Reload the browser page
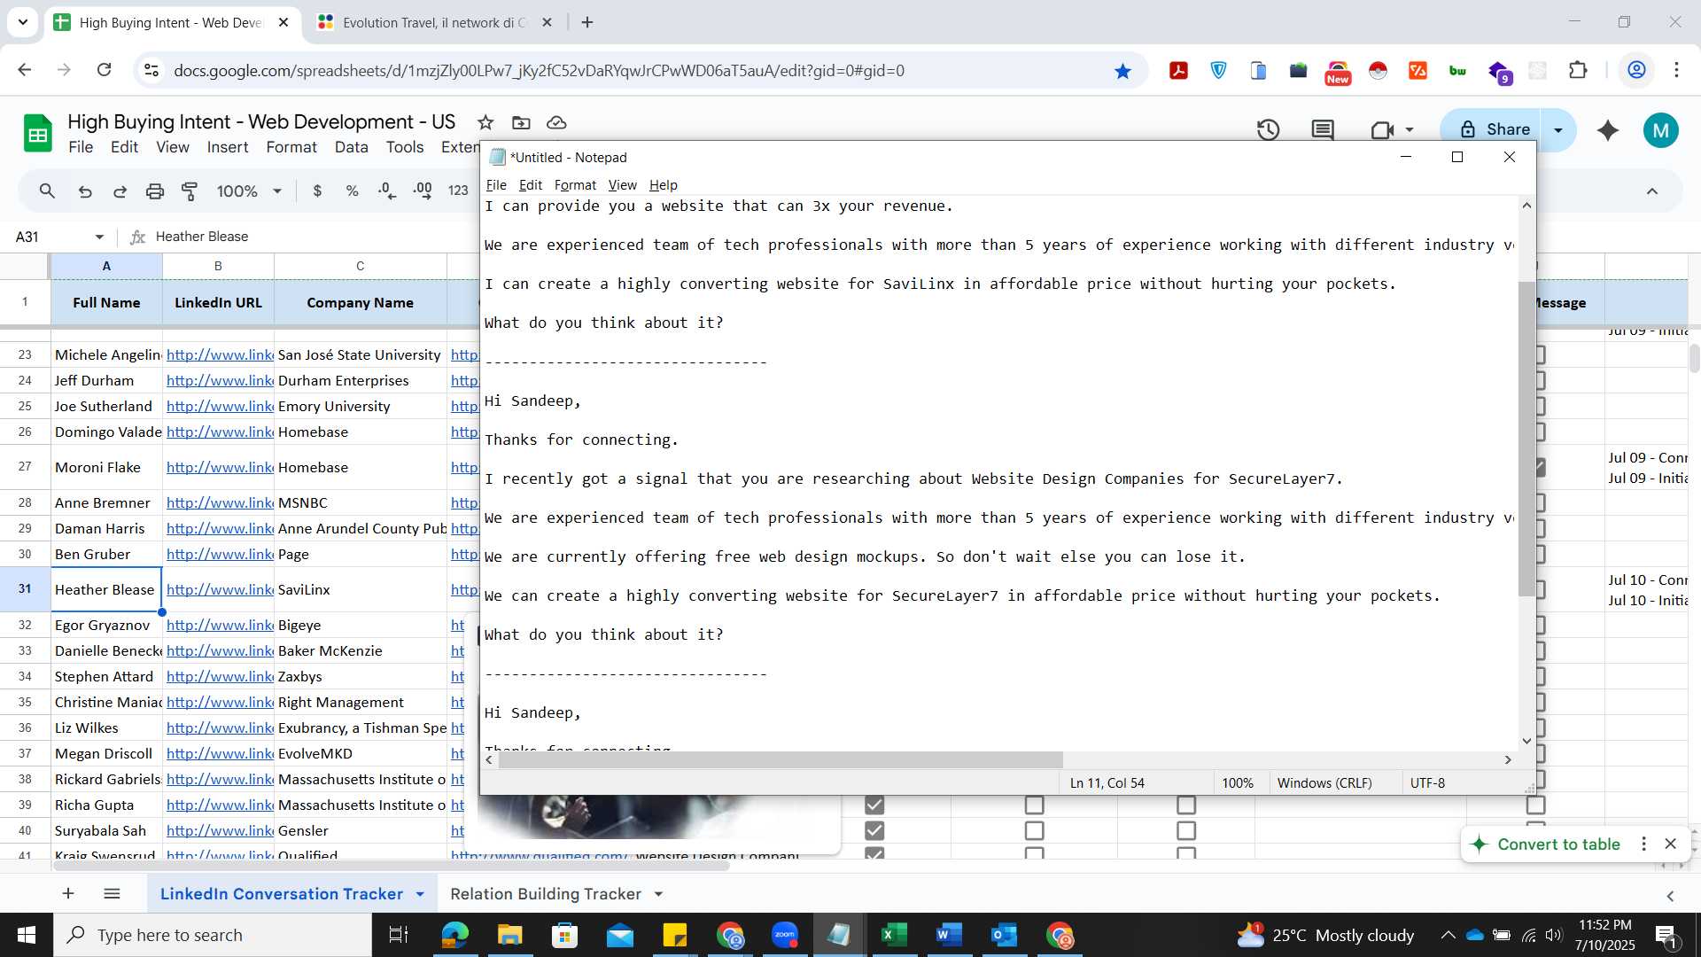1701x957 pixels. click(x=105, y=70)
